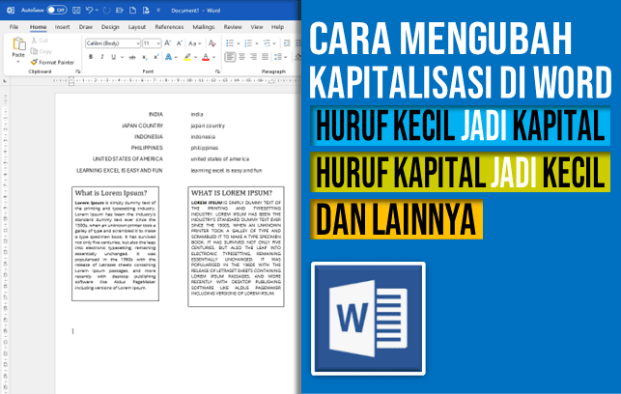Click Decrease Indent icon
Viewport: 621px width, 394px height.
pyautogui.click(x=287, y=42)
